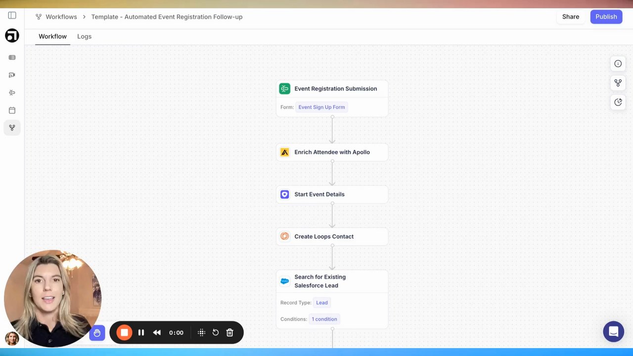
Task: Click the 'Form:' label text
Action: pos(287,107)
